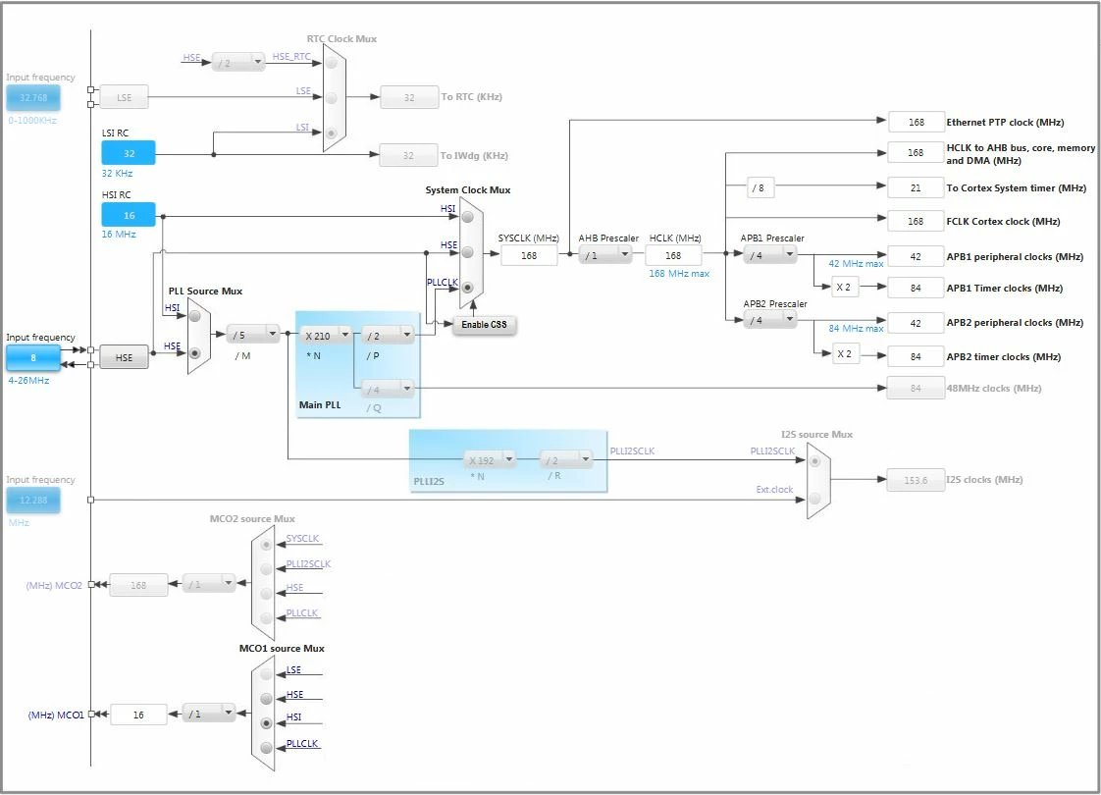The height and width of the screenshot is (795, 1101).
Task: Select PLLCLK radio in System Clock Mux
Action: tap(468, 288)
